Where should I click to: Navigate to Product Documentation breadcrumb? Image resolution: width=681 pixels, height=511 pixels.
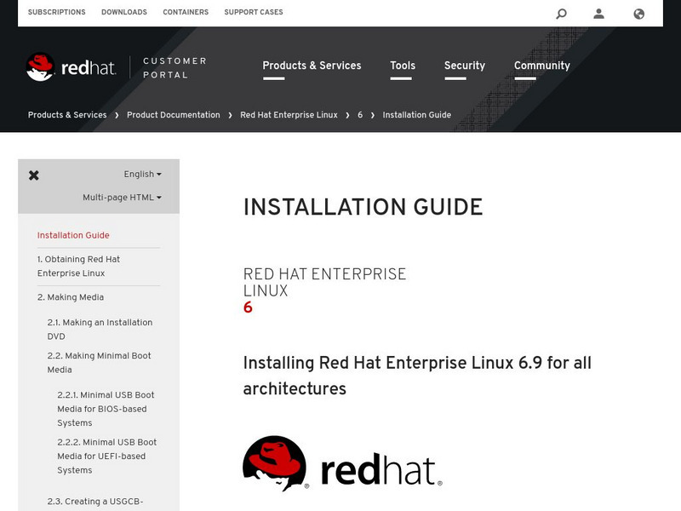click(172, 114)
